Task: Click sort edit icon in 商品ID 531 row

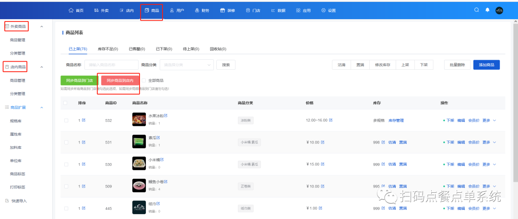Action: [x=83, y=142]
